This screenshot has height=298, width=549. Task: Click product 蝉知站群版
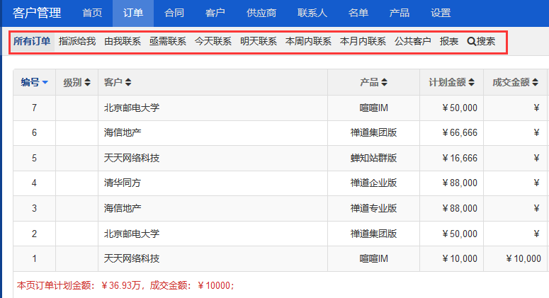pyautogui.click(x=373, y=158)
